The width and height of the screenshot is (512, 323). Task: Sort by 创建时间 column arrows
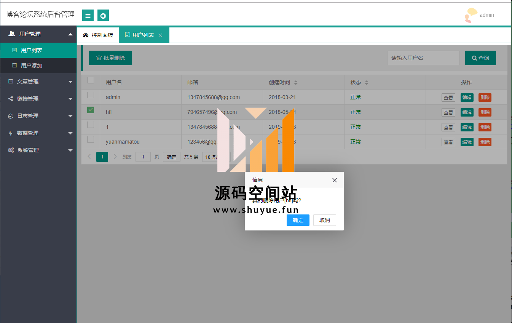[x=296, y=83]
